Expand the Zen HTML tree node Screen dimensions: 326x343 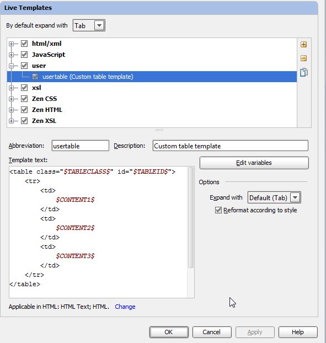click(x=11, y=110)
